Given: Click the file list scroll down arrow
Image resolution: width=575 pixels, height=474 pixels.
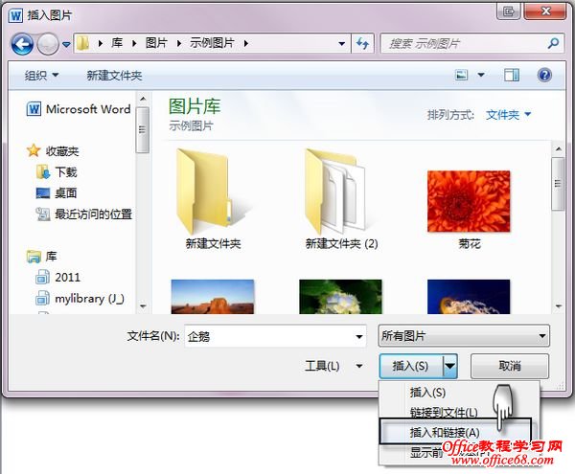Looking at the screenshot, I should coord(558,305).
